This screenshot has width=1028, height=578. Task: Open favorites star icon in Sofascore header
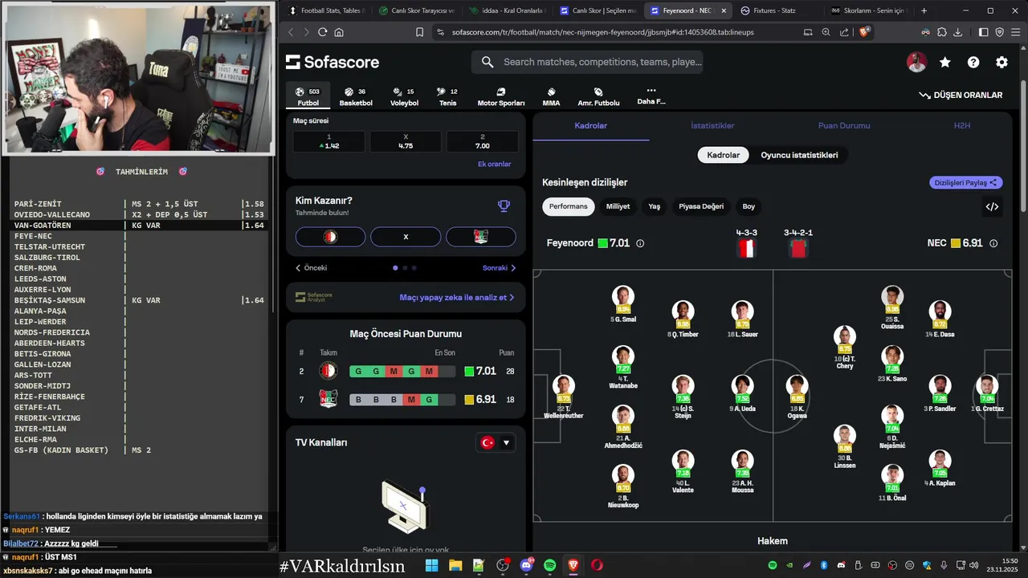click(945, 63)
